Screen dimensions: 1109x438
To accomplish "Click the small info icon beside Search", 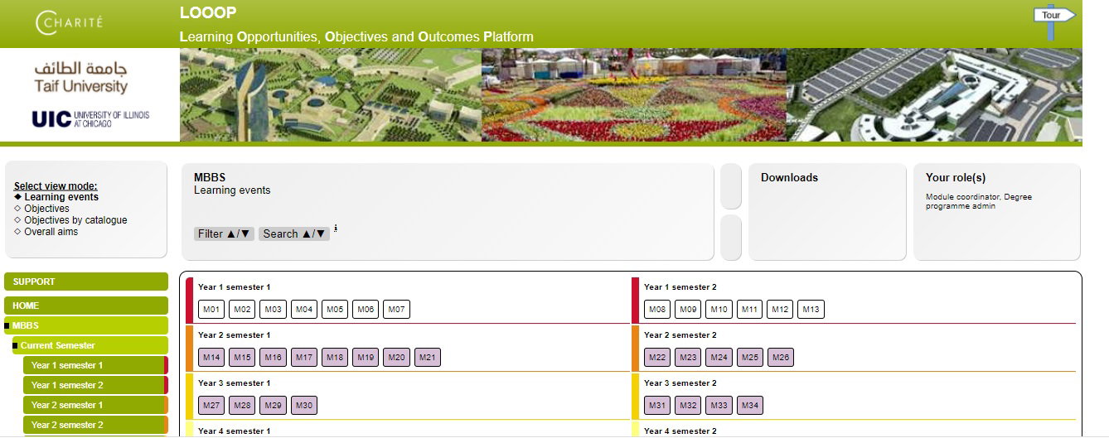I will click(x=336, y=229).
